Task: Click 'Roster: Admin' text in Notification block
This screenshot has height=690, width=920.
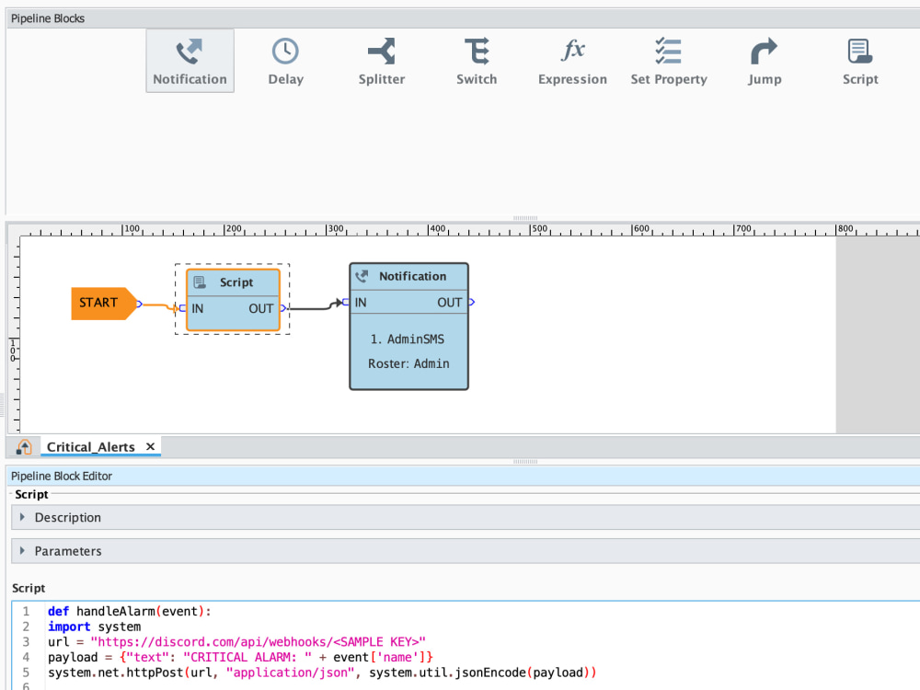Action: pyautogui.click(x=408, y=363)
